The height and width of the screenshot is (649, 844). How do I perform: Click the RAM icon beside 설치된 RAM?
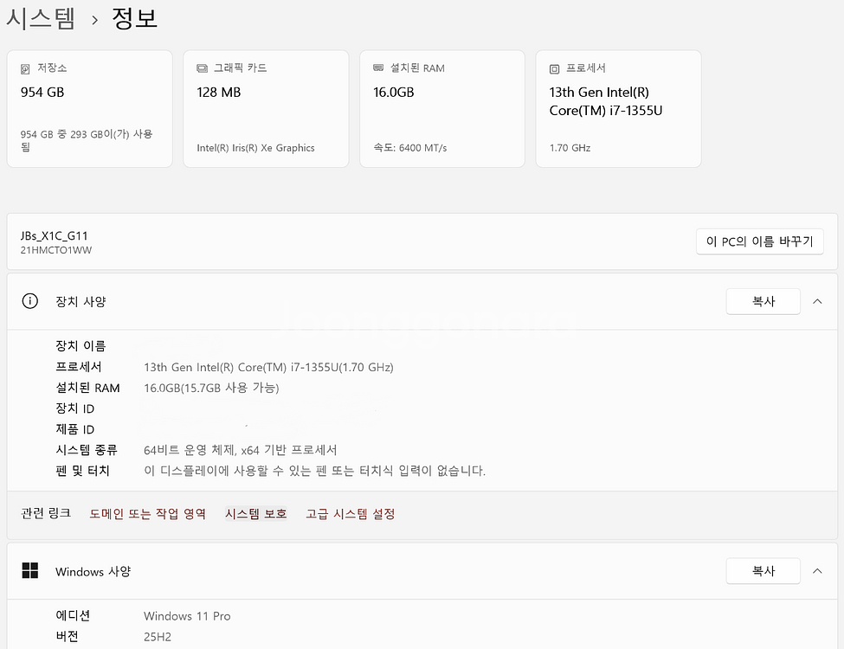(x=379, y=68)
